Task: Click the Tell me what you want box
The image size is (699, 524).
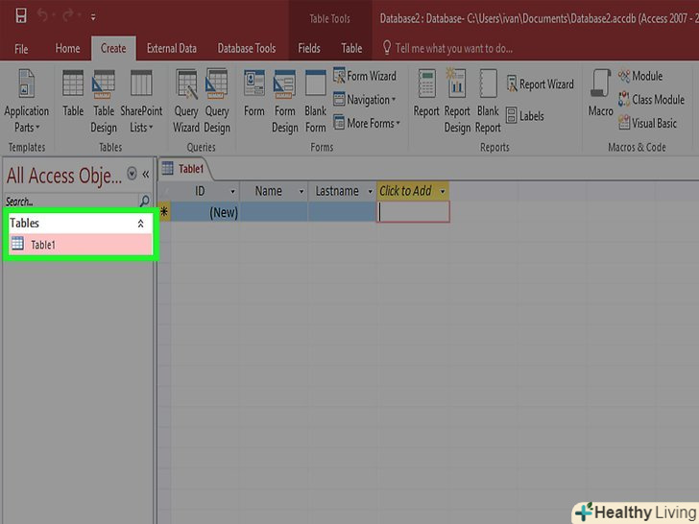Action: (447, 48)
